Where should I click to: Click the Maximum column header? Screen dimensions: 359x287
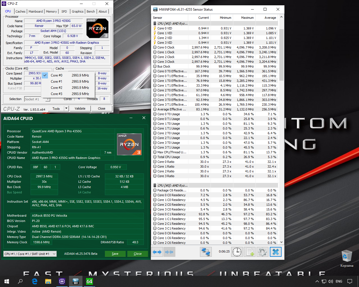[x=244, y=18]
